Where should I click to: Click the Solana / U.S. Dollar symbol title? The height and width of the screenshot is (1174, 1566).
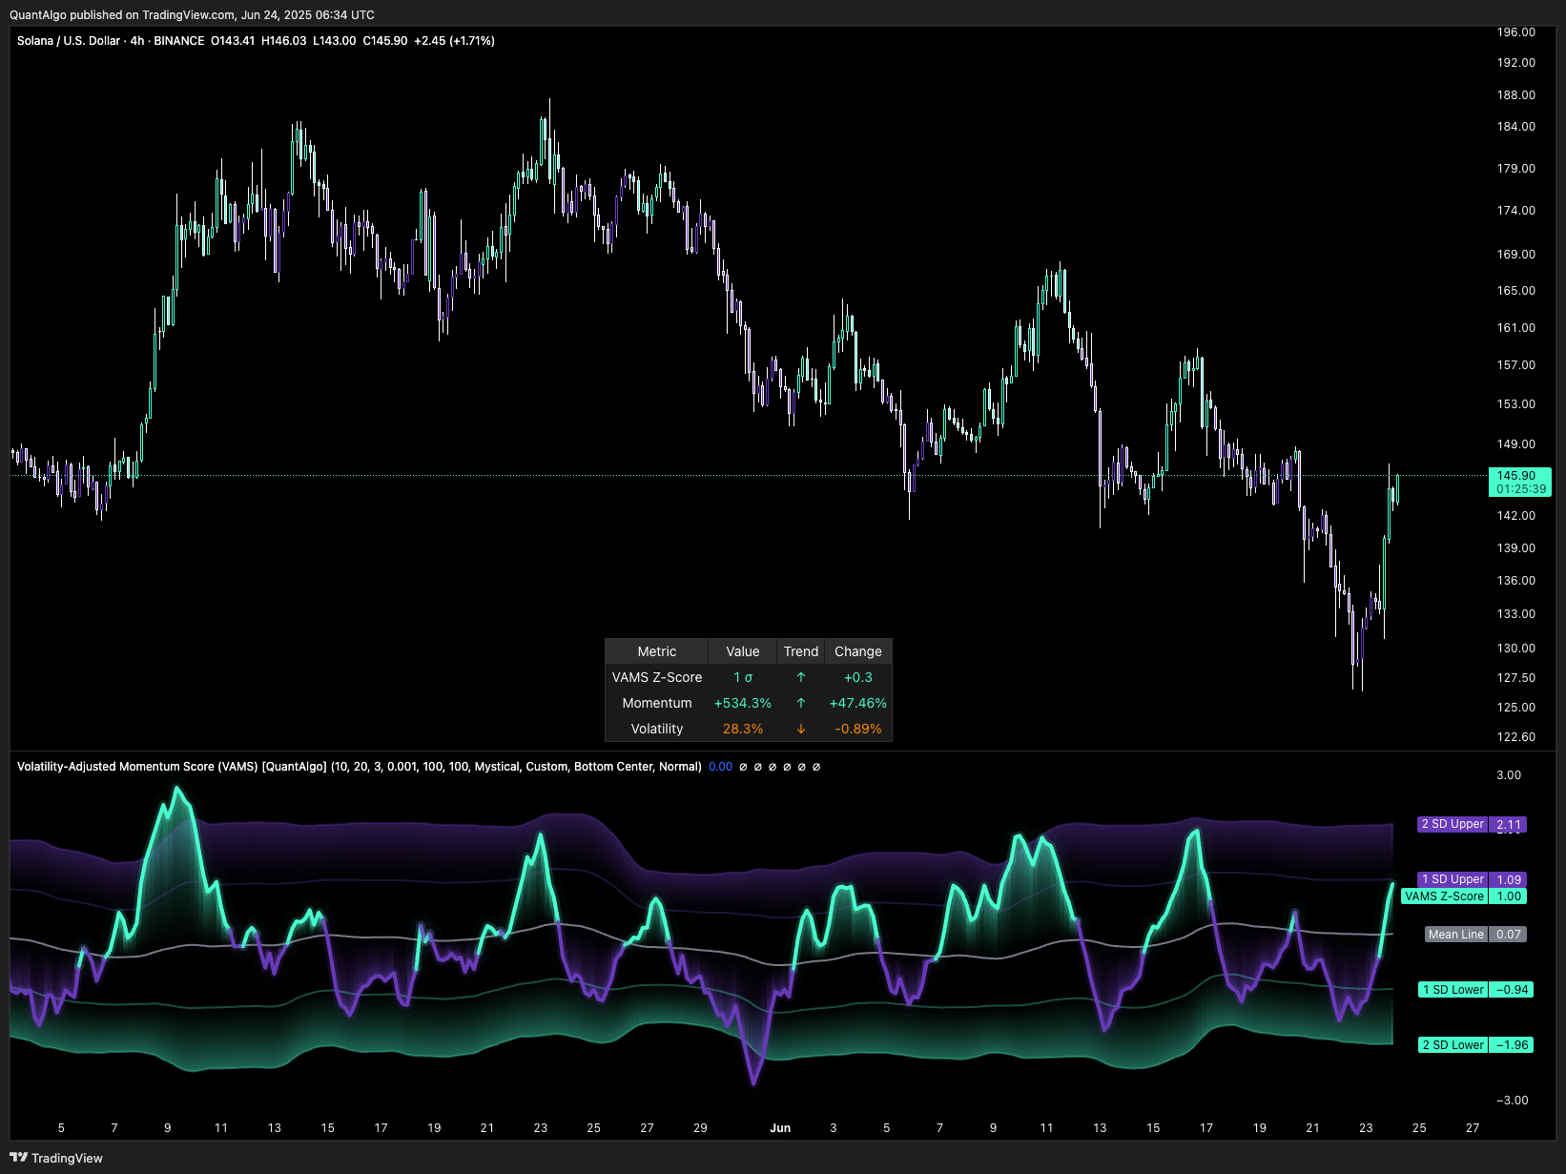[x=69, y=41]
